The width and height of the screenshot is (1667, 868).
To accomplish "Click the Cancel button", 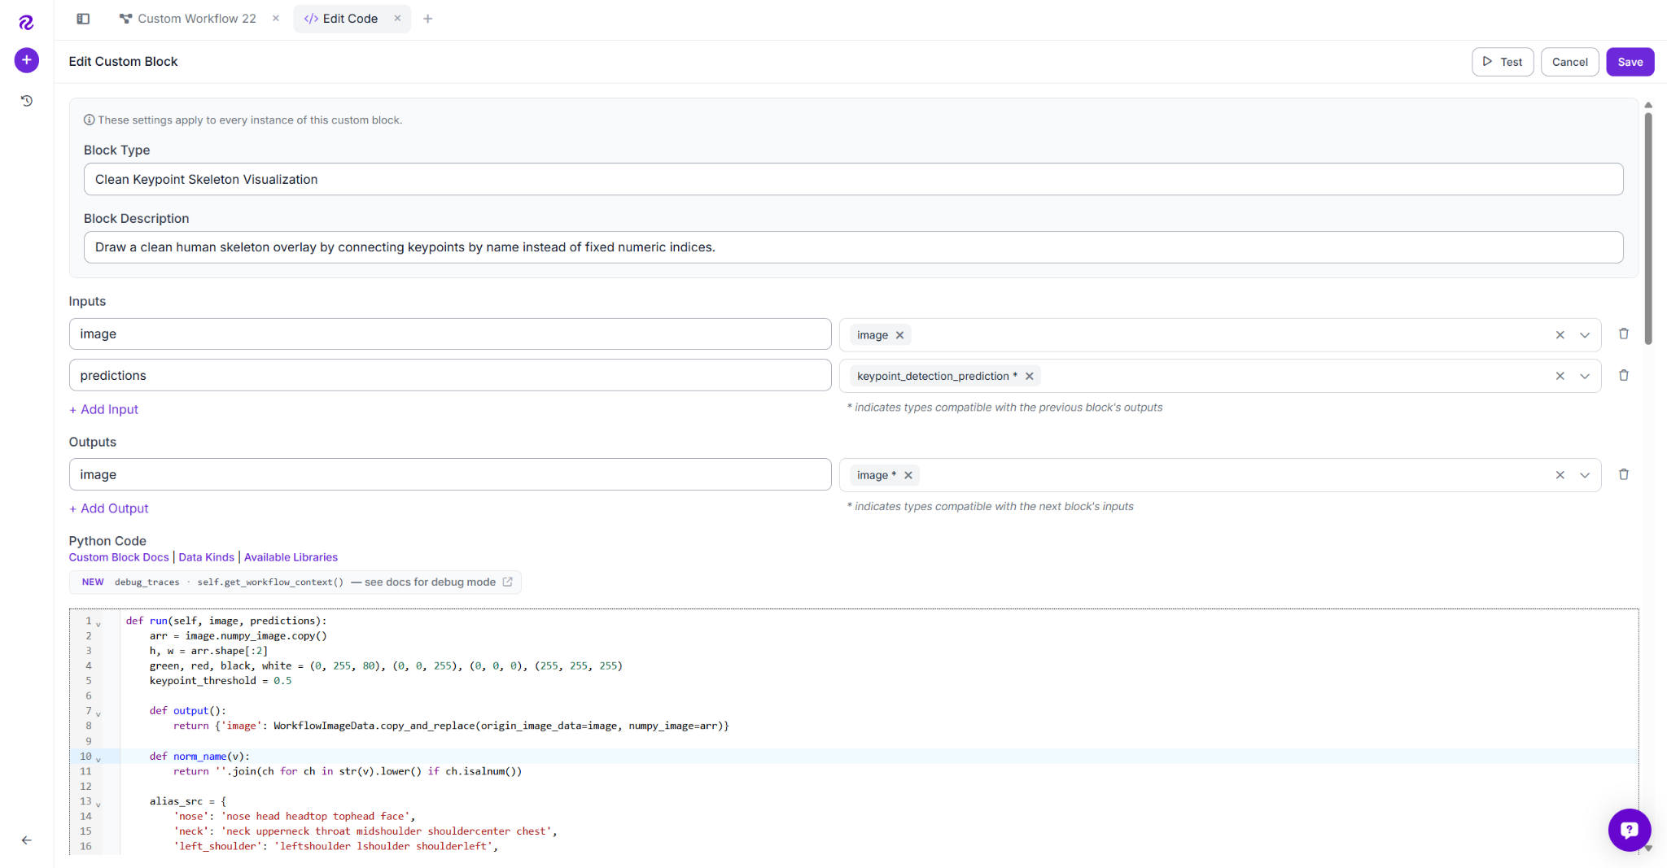I will (x=1569, y=62).
